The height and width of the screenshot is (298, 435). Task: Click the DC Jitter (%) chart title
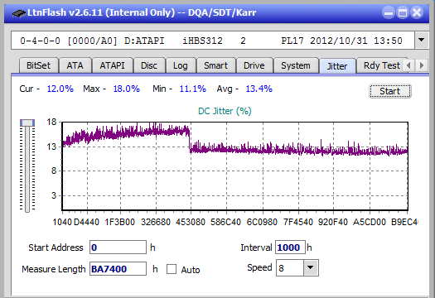[225, 111]
